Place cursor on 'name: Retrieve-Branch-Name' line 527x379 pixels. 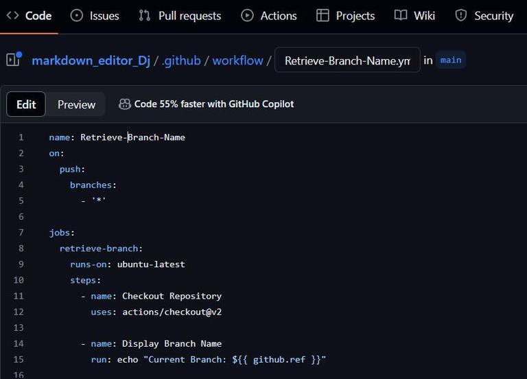pyautogui.click(x=117, y=137)
